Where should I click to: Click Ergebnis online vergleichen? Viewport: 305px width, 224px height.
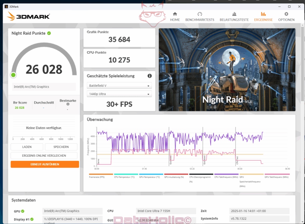tap(44, 155)
